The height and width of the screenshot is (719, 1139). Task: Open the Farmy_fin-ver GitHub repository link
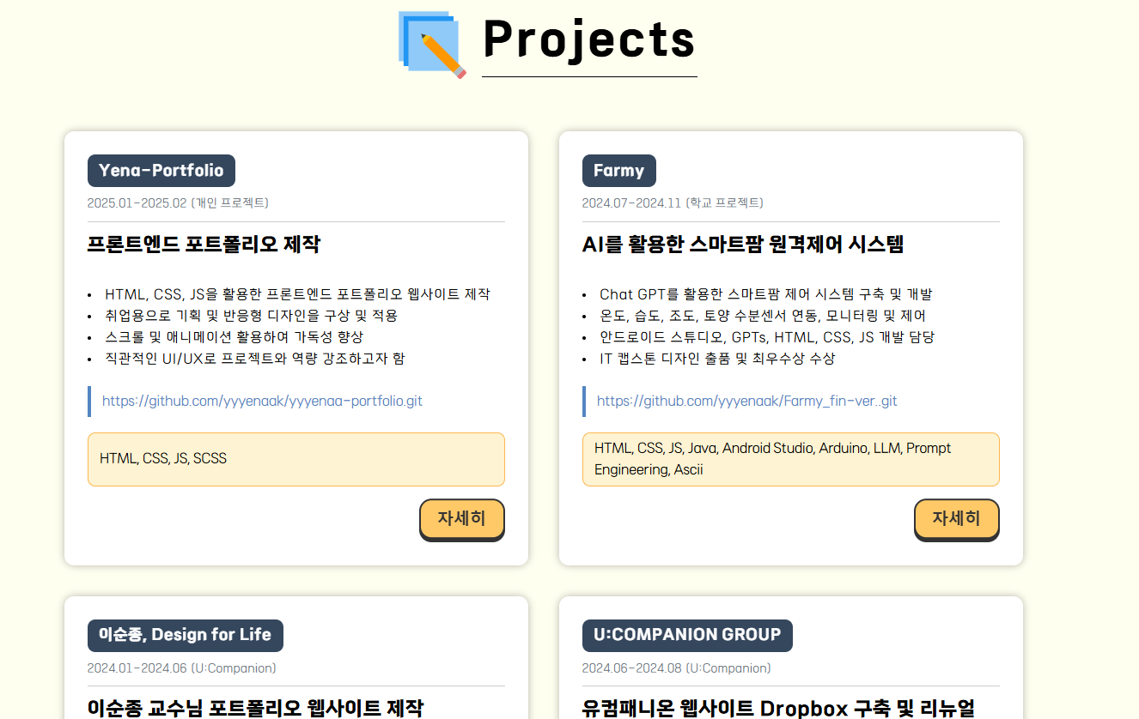[746, 402]
